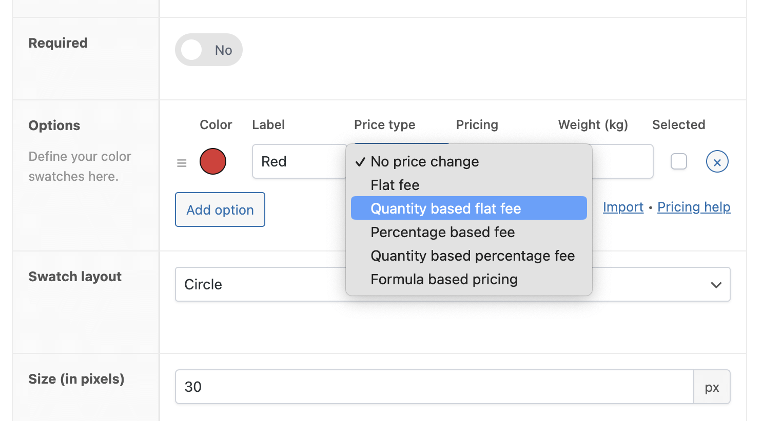Screen dimensions: 762x421
Task: Click the chevron on the Swatch layout dropdown
Action: click(716, 284)
